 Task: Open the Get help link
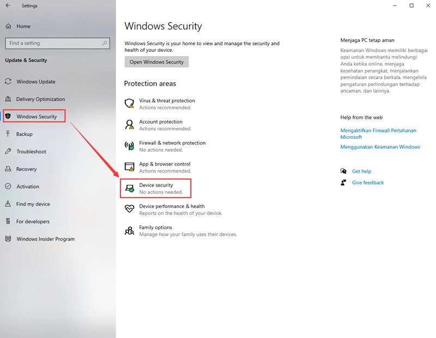pyautogui.click(x=361, y=171)
